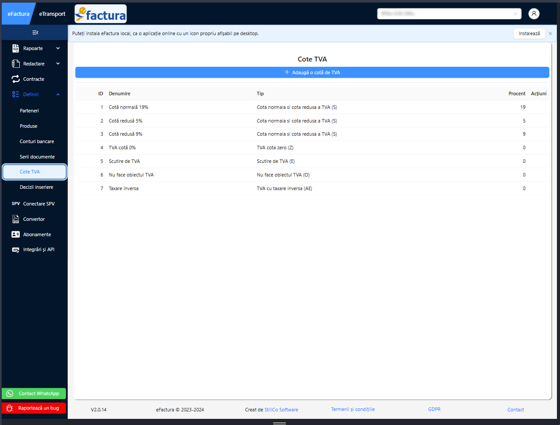Click the Denumire column header
Viewport: 560px width, 425px height.
coord(119,94)
